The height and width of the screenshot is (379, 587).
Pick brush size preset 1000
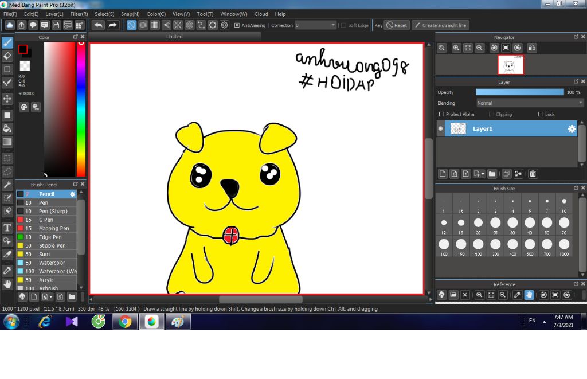coord(564,247)
